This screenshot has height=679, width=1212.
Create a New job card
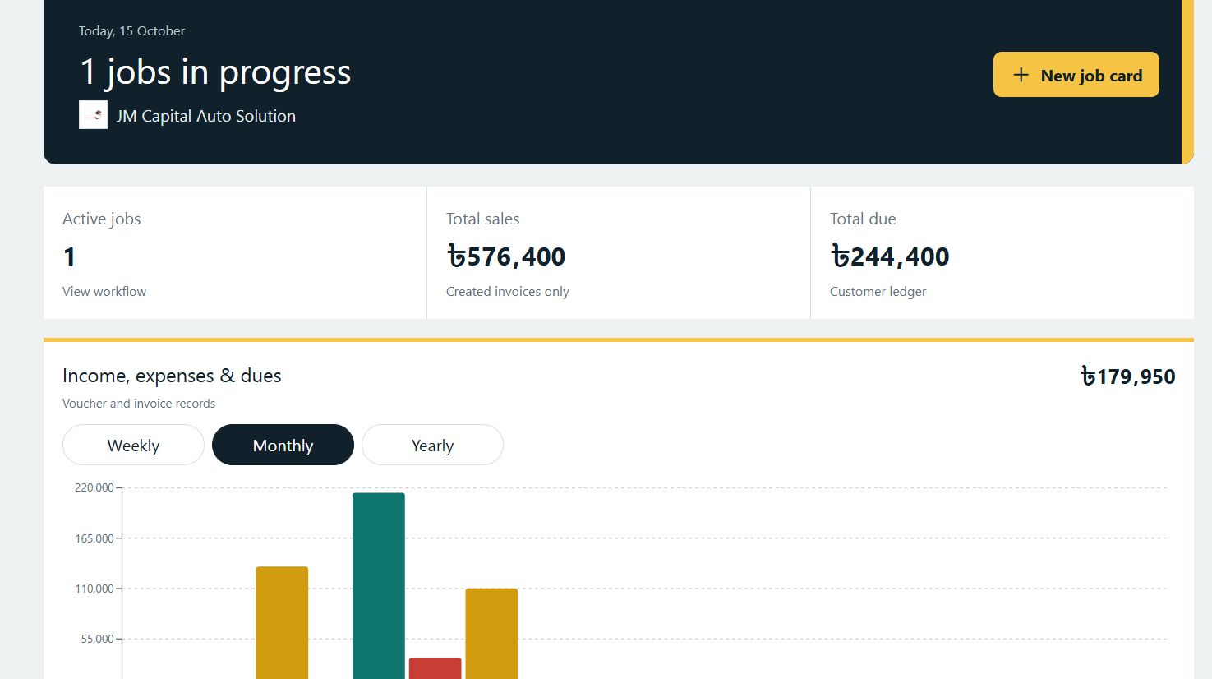pyautogui.click(x=1076, y=75)
